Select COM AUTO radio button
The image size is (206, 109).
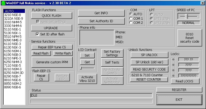pos(131,14)
